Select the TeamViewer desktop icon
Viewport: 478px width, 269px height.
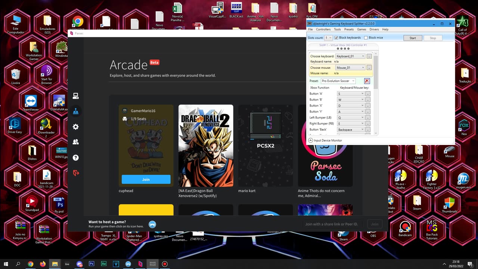(x=31, y=103)
